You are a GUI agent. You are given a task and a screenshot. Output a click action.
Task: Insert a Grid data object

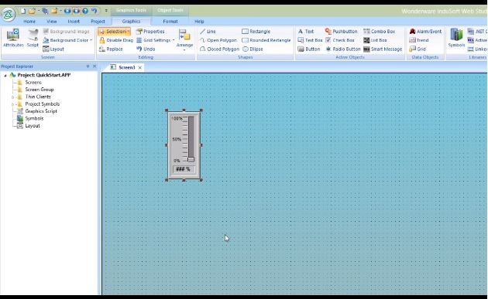418,49
